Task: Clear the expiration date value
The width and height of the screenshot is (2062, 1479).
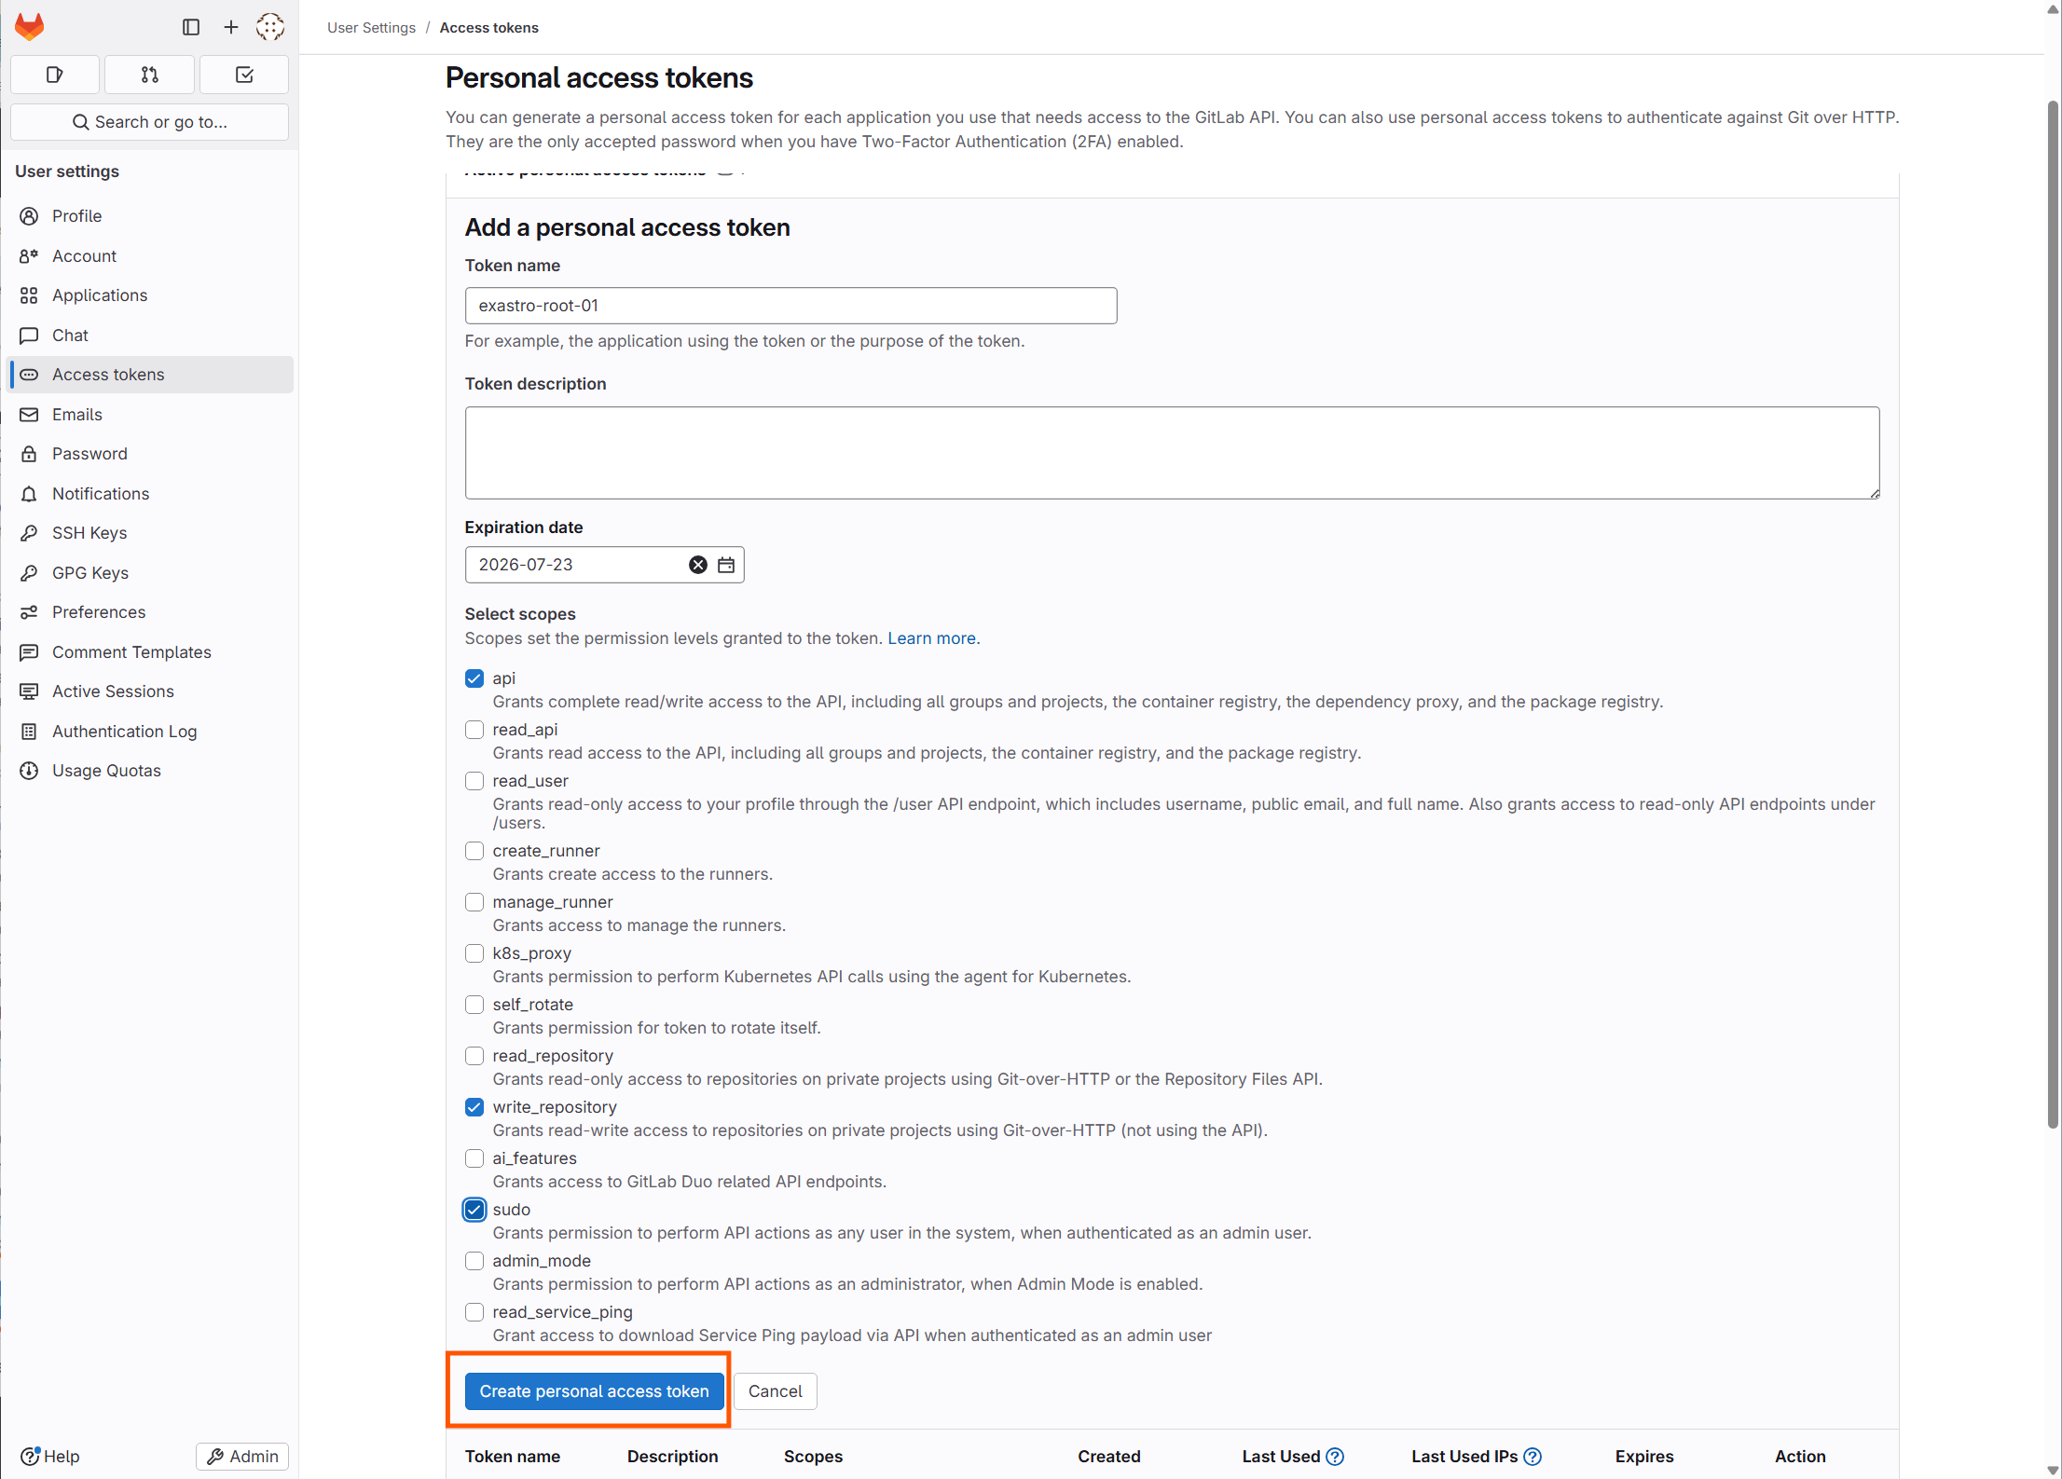Action: tap(697, 565)
